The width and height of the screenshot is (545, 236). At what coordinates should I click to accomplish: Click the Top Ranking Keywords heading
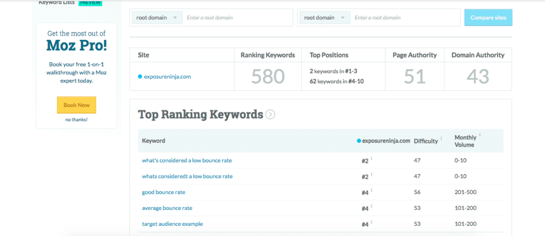201,114
